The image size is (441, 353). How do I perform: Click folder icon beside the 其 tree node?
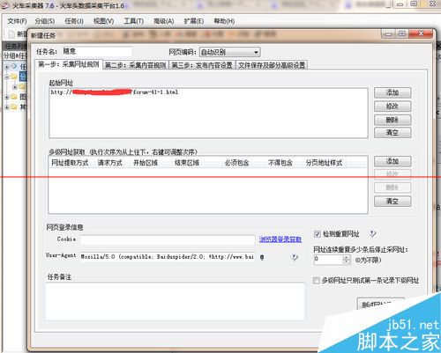[x=14, y=107]
